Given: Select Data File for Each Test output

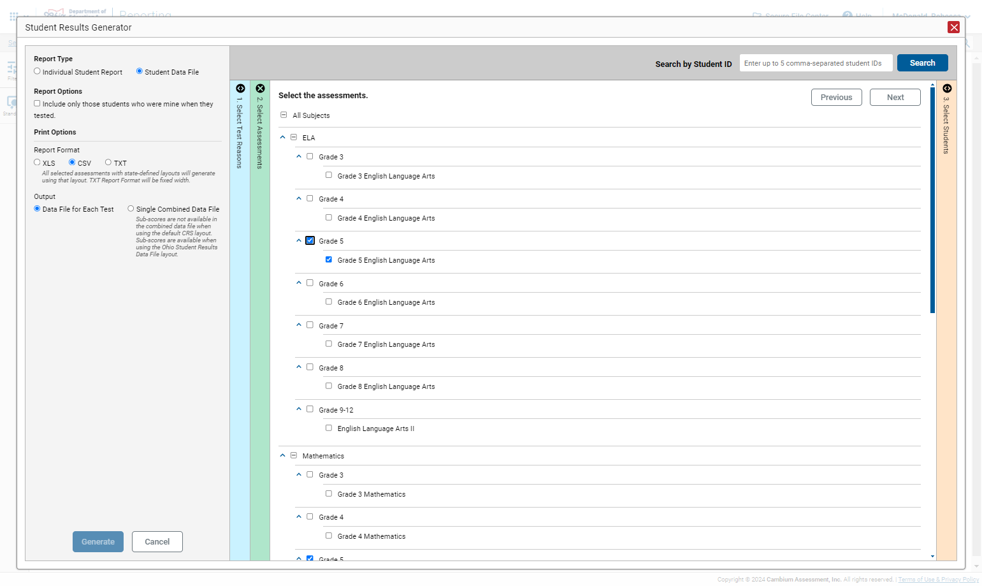Looking at the screenshot, I should pyautogui.click(x=37, y=209).
